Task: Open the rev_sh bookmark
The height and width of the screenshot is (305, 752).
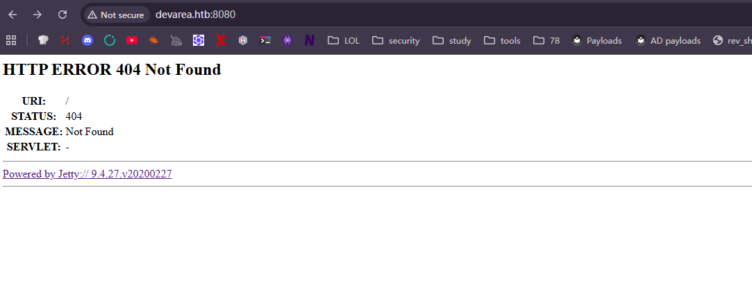Action: coord(733,41)
